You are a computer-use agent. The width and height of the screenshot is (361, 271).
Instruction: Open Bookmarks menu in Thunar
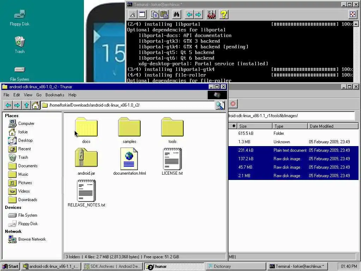point(55,95)
